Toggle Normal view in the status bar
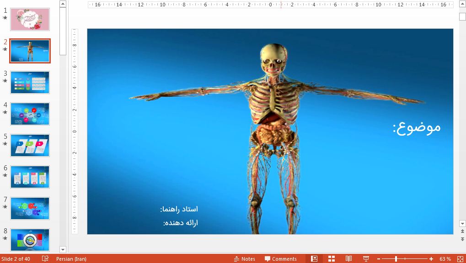The height and width of the screenshot is (263, 466). coord(315,258)
